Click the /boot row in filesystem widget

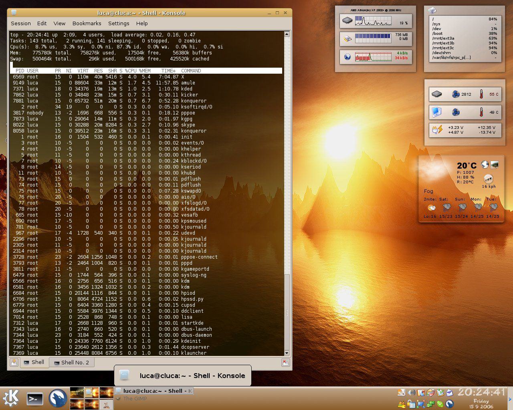(x=465, y=34)
